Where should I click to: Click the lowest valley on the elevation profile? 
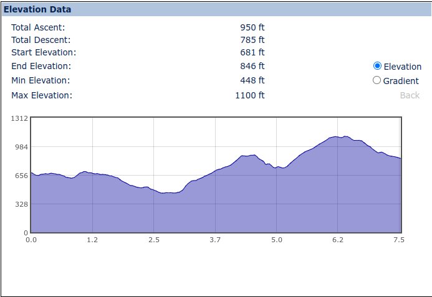167,193
